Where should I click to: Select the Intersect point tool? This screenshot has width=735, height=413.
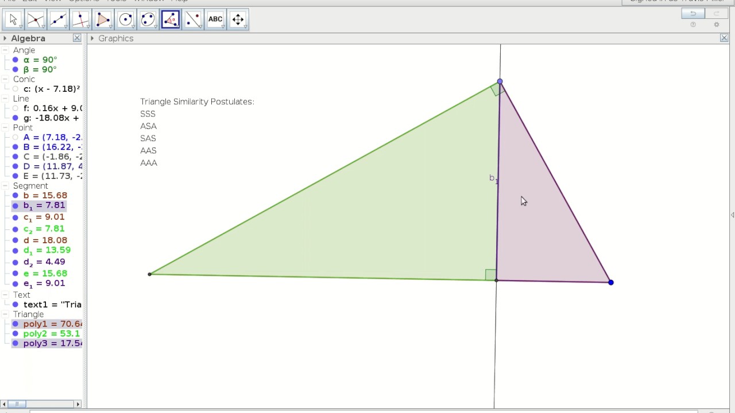pyautogui.click(x=36, y=20)
